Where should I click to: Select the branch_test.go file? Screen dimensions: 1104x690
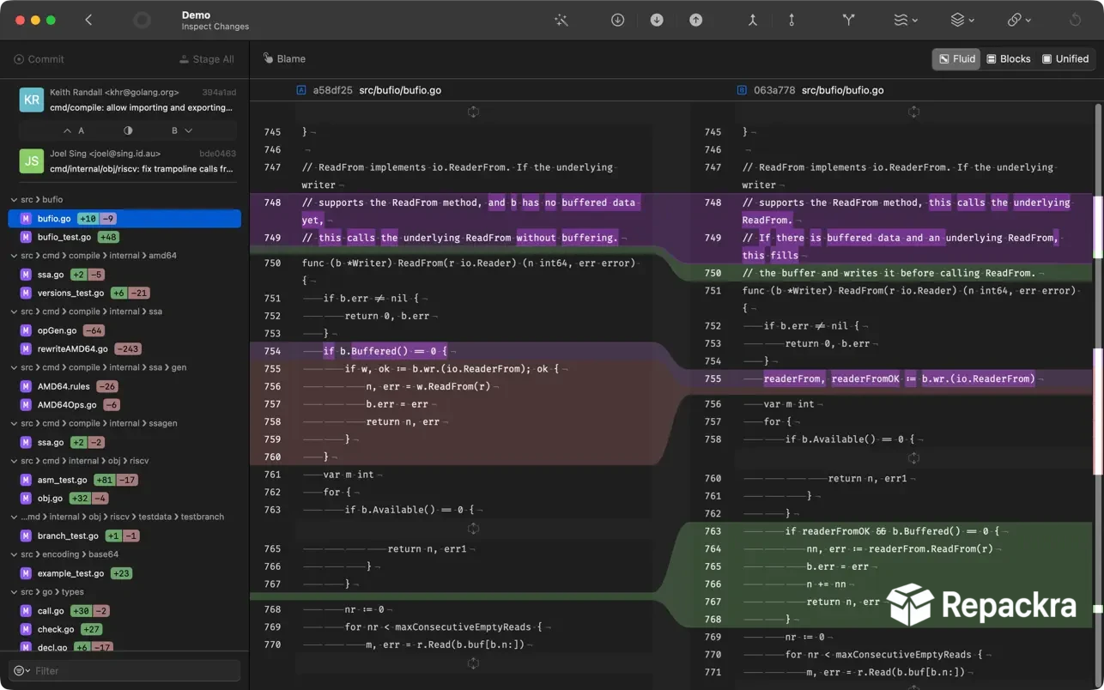click(x=124, y=536)
